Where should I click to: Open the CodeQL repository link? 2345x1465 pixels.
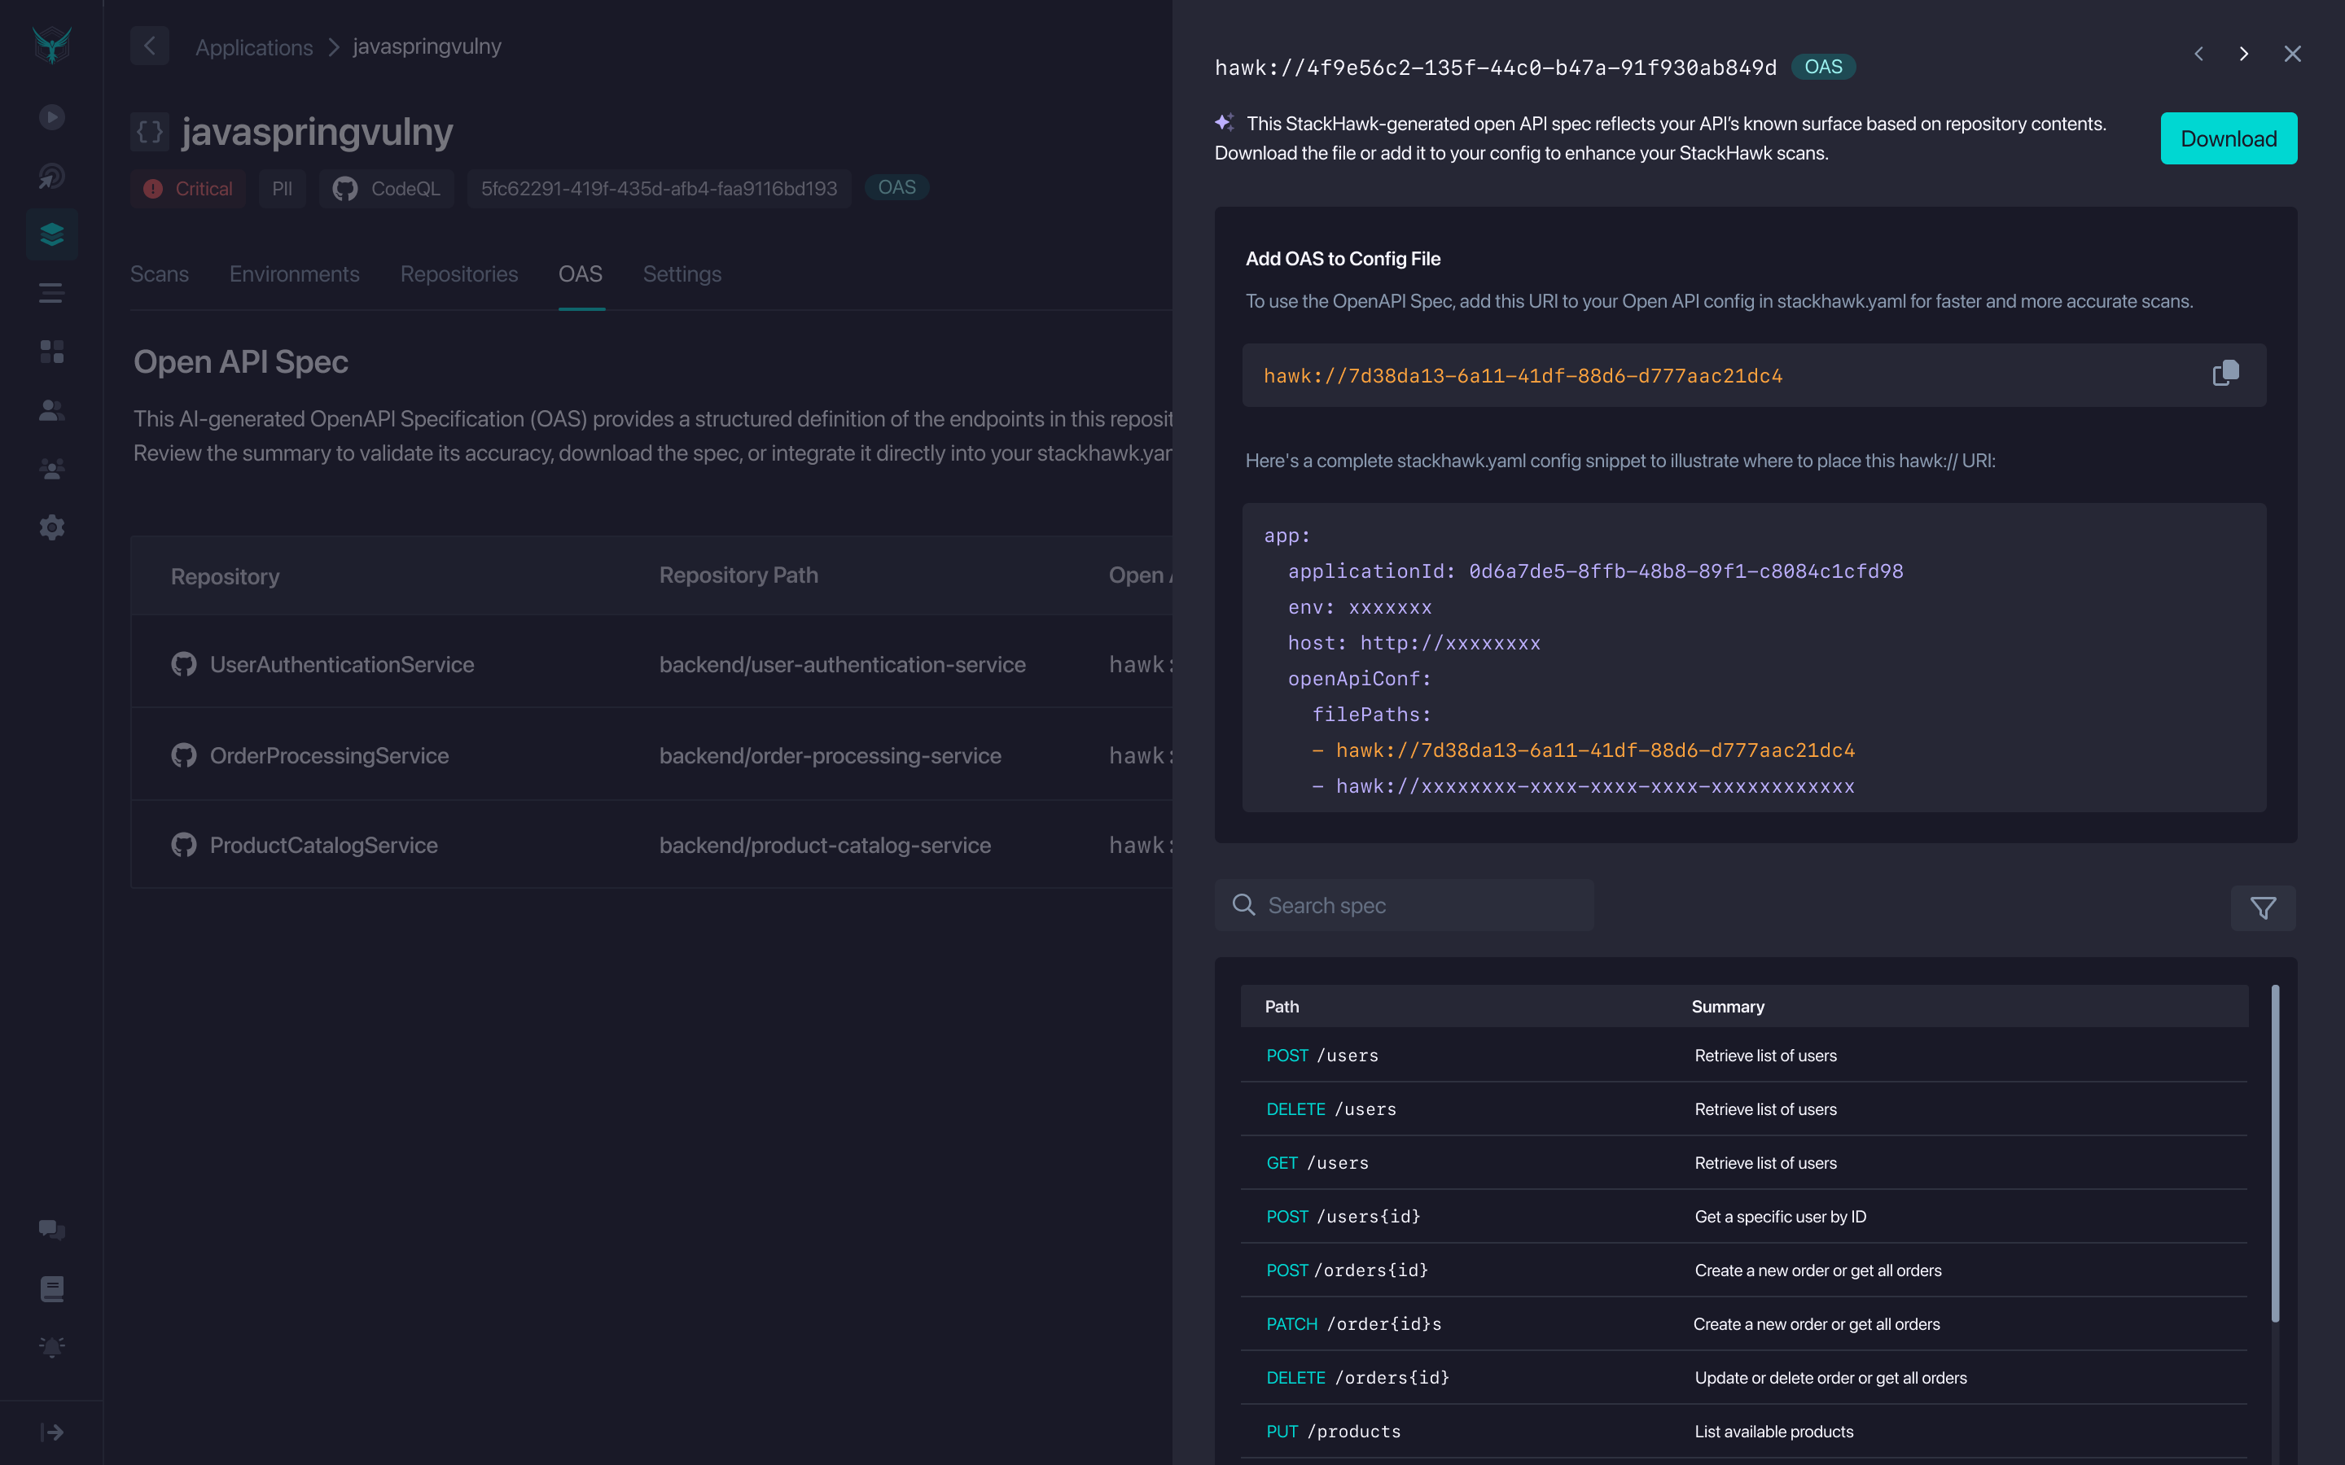387,188
